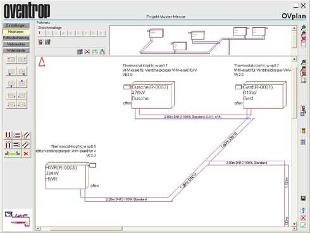Select Zwischenablage slot 2
Image resolution: width=310 pixels, height=233 pixels.
pyautogui.click(x=49, y=33)
